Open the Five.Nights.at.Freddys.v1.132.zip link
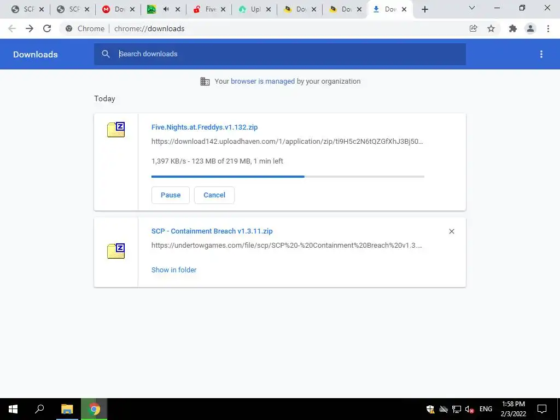560x420 pixels. tap(205, 127)
